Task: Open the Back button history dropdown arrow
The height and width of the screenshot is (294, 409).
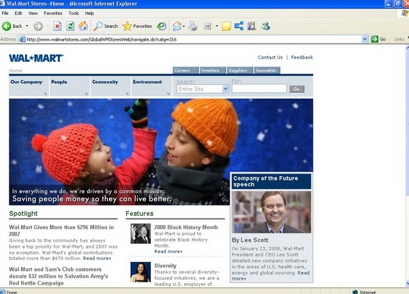Action: click(27, 26)
